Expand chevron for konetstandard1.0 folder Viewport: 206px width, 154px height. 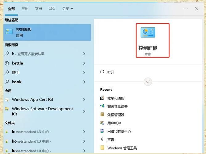click(84, 151)
